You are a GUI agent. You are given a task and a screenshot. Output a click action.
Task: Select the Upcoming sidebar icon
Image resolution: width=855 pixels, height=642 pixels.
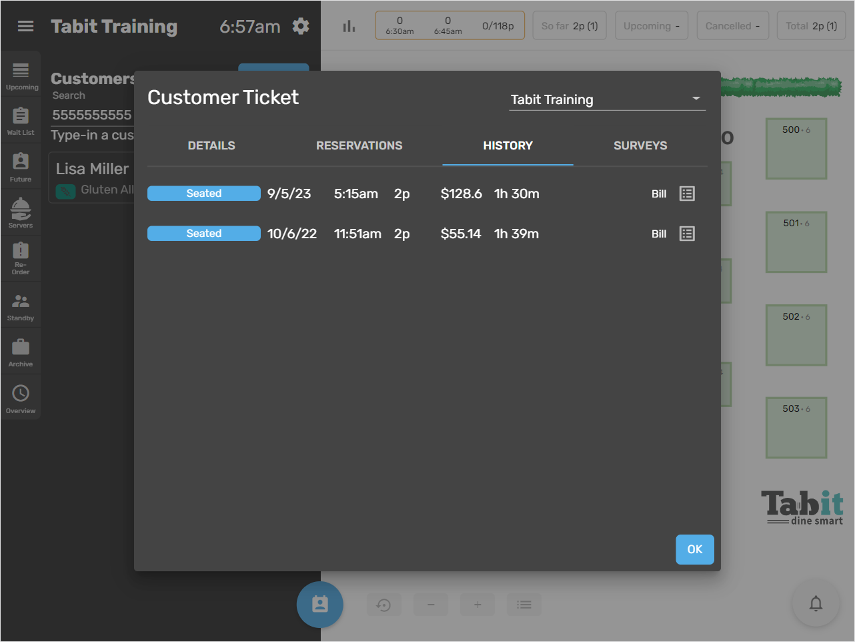pos(21,73)
